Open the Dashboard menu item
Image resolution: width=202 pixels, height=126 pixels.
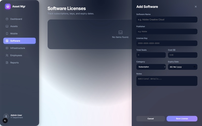click(x=19, y=19)
